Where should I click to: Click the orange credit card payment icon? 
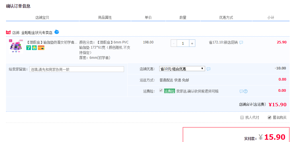point(41,48)
